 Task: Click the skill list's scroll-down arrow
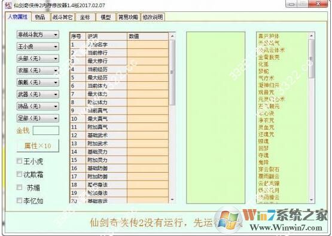coord(311,200)
